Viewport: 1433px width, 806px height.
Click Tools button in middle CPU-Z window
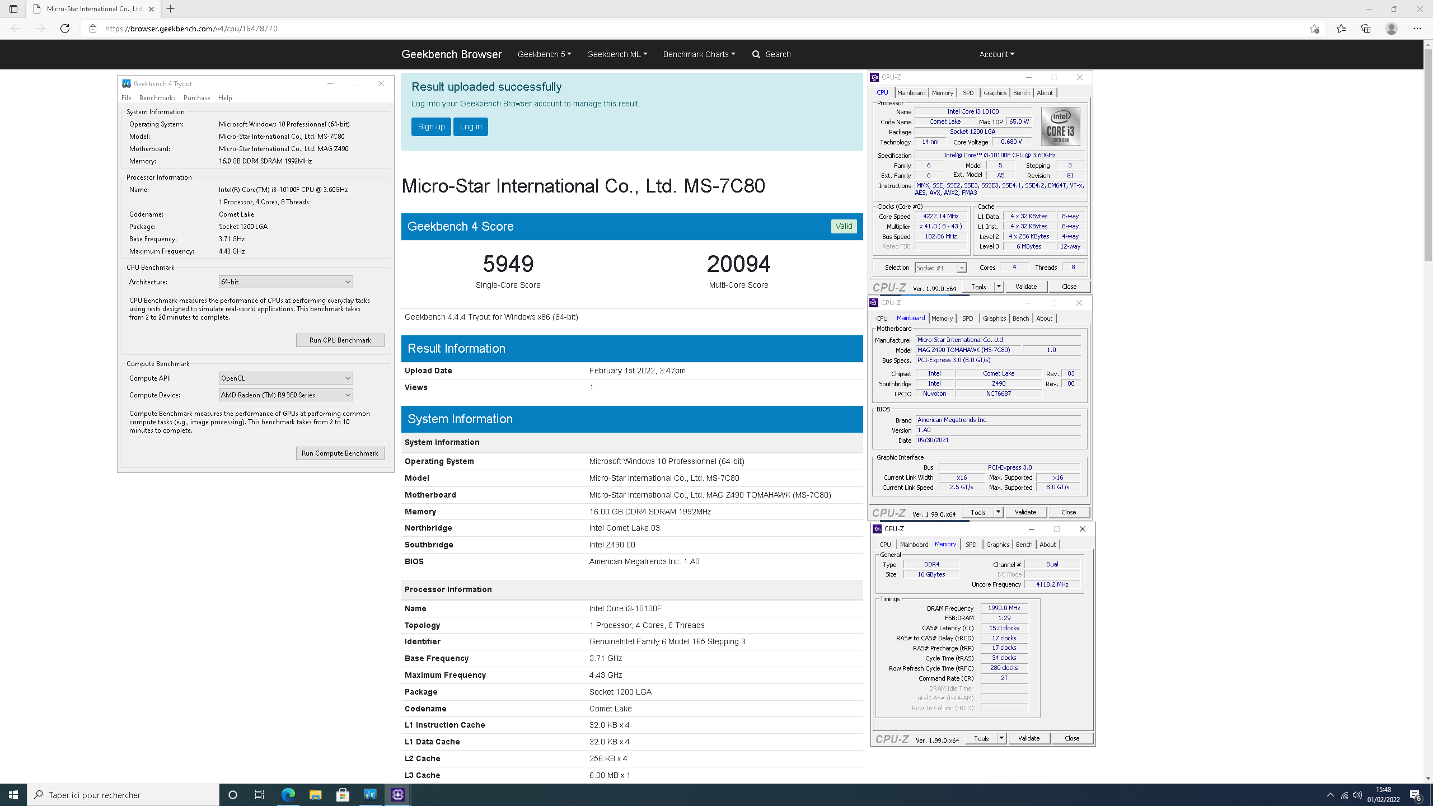[x=978, y=512]
